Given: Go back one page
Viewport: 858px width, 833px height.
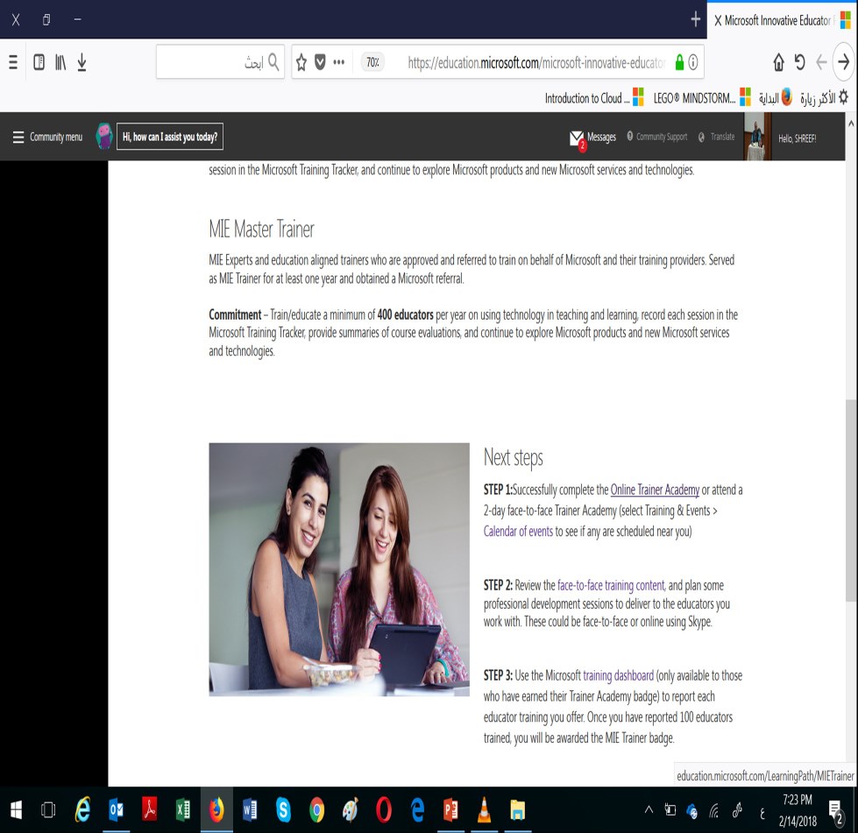Looking at the screenshot, I should click(x=821, y=62).
